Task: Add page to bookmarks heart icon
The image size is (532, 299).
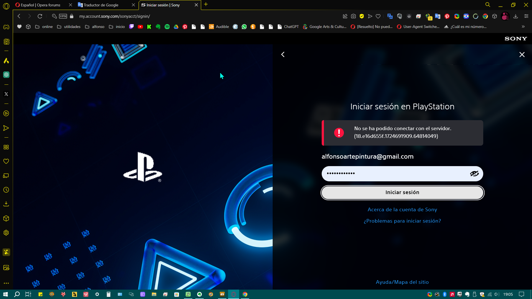Action: [378, 16]
